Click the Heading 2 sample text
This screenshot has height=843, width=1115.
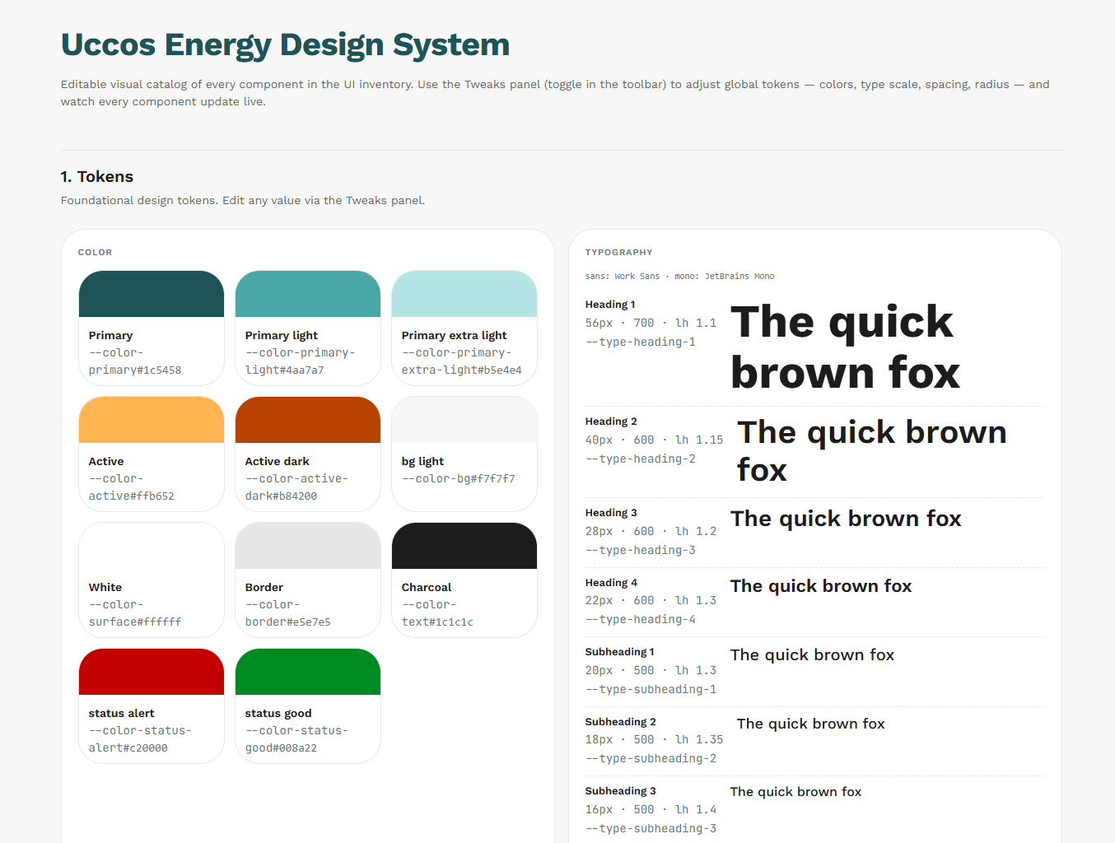[871, 451]
